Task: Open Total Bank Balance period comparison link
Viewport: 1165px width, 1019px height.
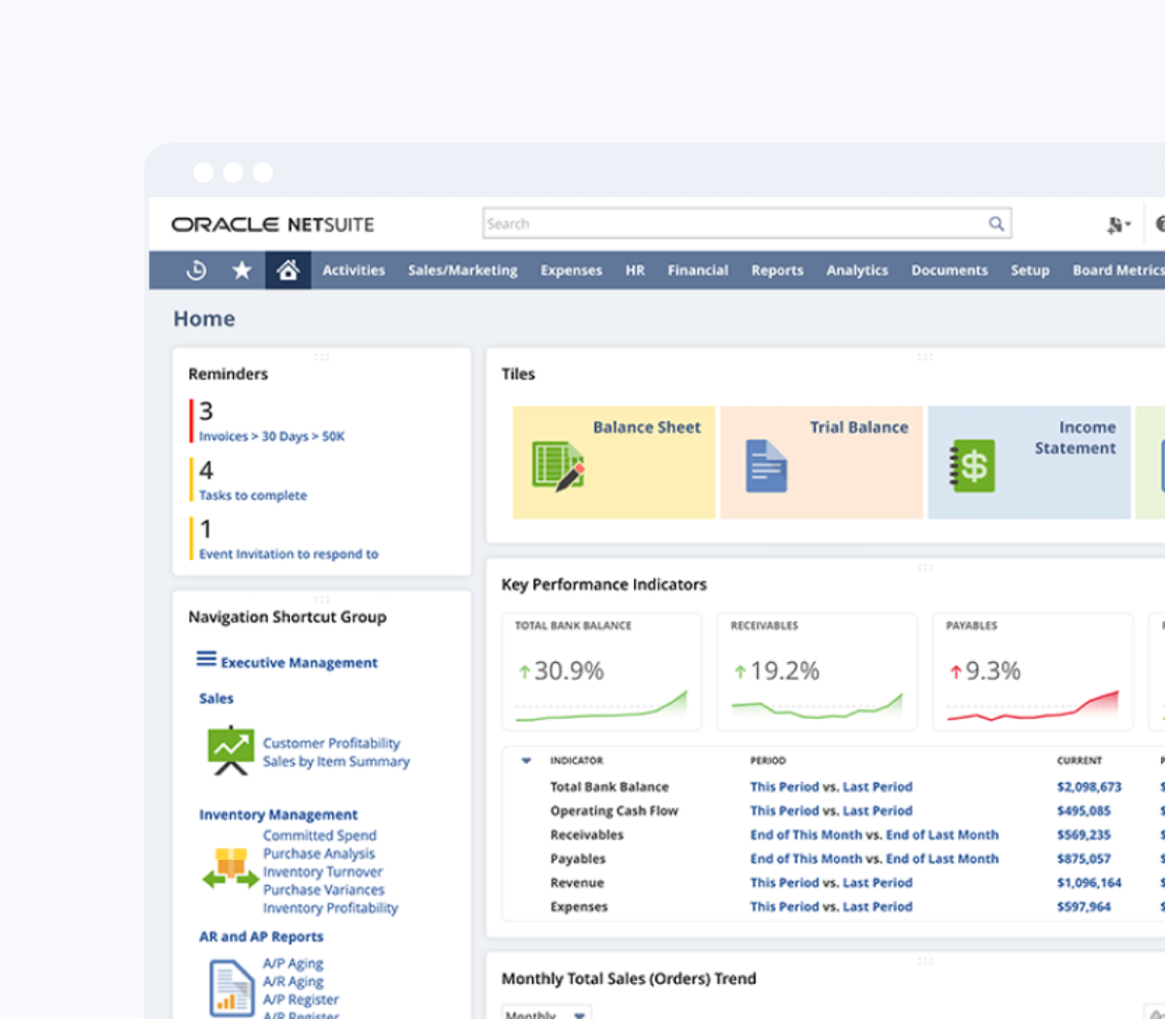Action: (x=831, y=787)
